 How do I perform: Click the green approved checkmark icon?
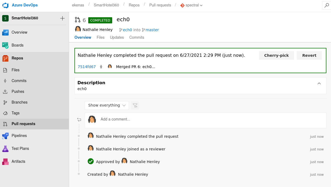click(x=91, y=161)
